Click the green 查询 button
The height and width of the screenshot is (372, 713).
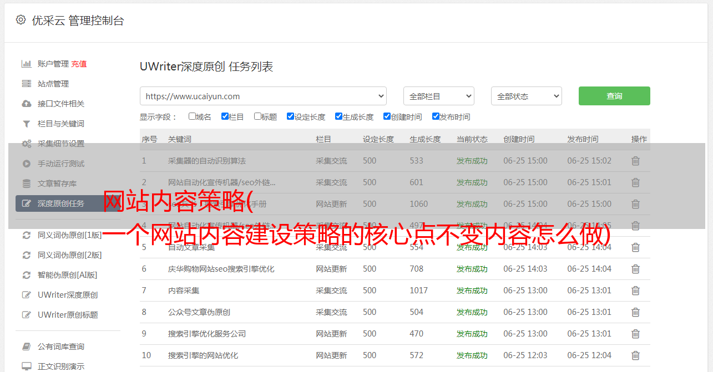tap(614, 96)
